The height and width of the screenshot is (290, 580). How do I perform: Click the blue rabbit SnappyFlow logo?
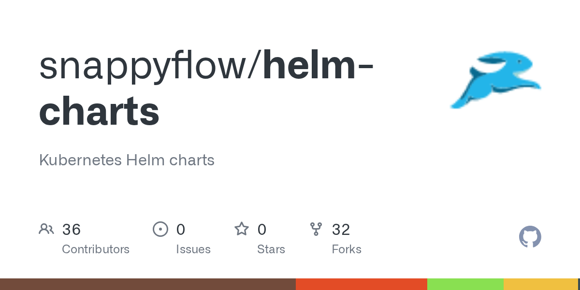tap(496, 79)
